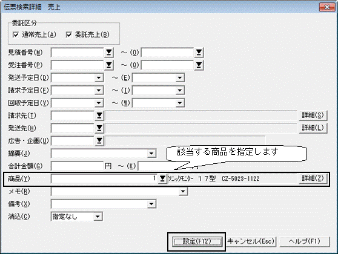
Task: Open lookup for 見積番号 end field
Action: [x=199, y=53]
